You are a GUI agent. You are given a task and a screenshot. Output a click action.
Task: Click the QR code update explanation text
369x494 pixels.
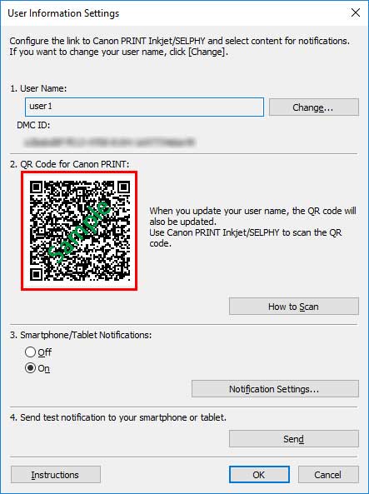252,227
